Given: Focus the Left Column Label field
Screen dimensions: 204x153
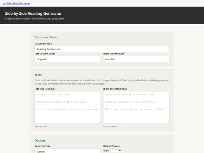Looking at the screenshot, I should click(68, 59).
